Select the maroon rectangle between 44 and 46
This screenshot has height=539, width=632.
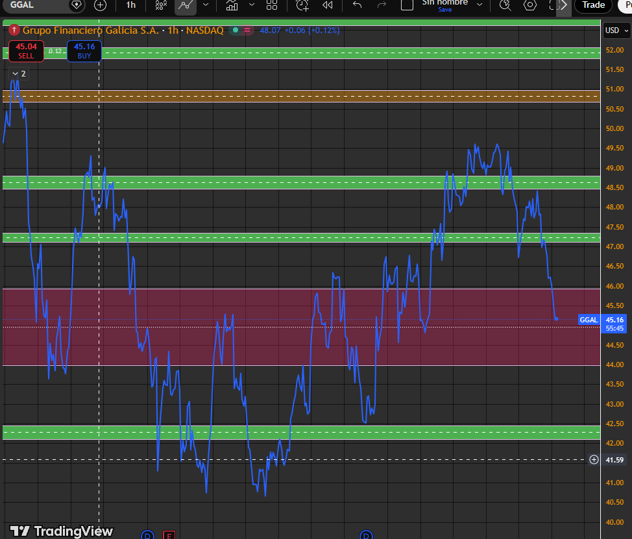point(301,327)
